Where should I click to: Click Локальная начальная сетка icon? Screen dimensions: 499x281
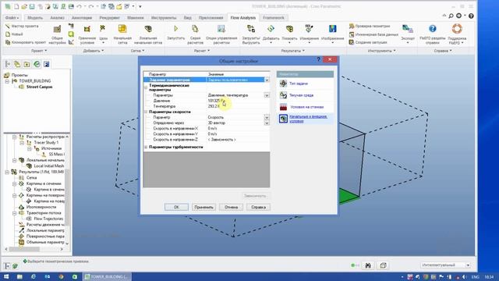(x=148, y=34)
